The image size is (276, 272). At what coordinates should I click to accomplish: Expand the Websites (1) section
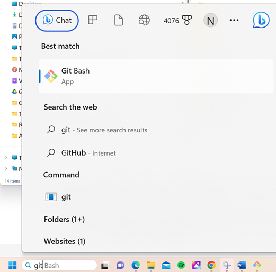pyautogui.click(x=65, y=241)
